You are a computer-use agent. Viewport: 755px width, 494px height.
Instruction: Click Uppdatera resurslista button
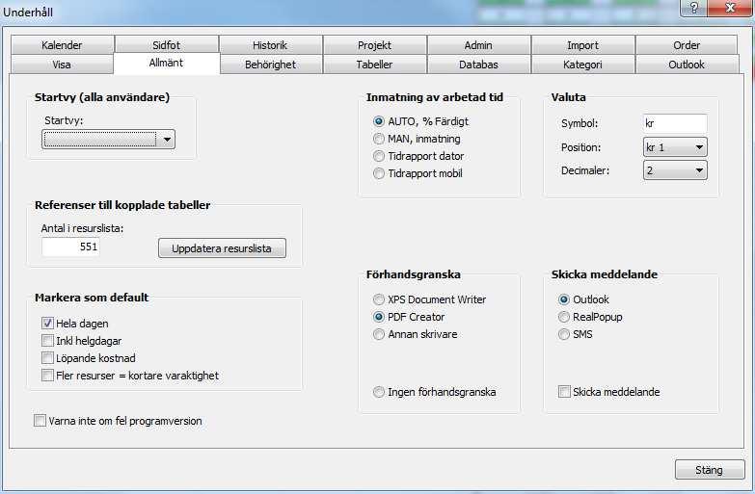[x=222, y=248]
